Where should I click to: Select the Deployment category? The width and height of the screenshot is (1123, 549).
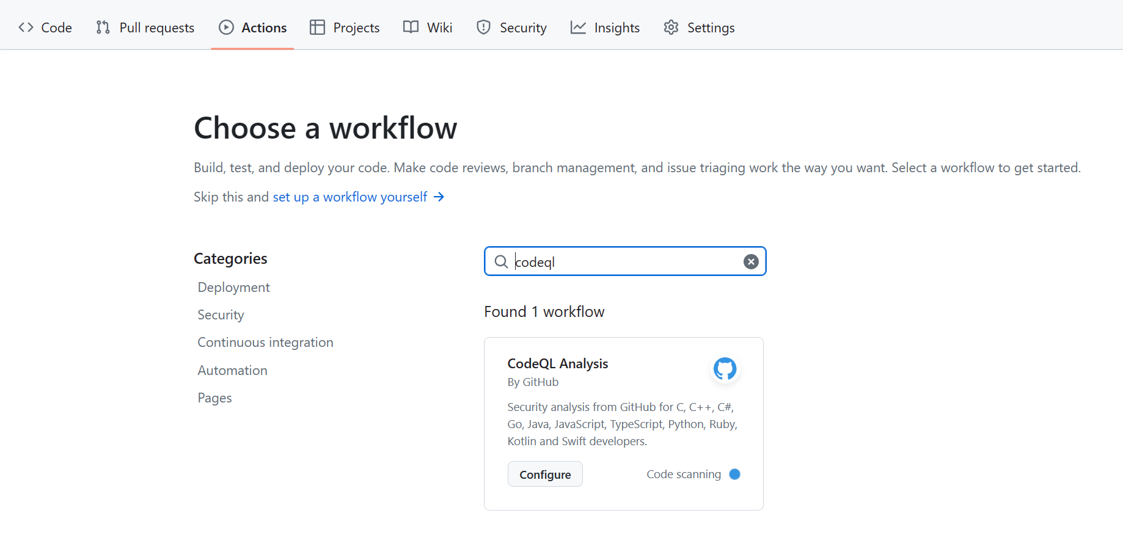[233, 287]
